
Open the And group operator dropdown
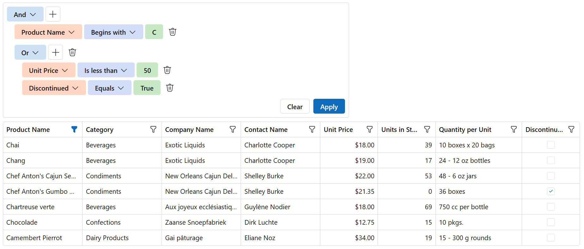25,14
